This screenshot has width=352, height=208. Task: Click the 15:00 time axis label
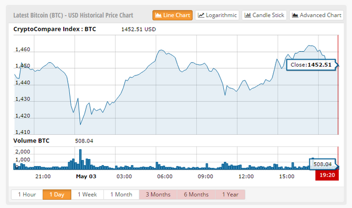287,177
